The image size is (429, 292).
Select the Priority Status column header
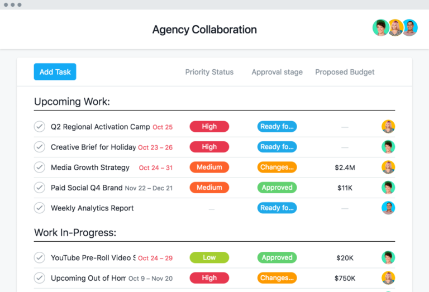[209, 72]
